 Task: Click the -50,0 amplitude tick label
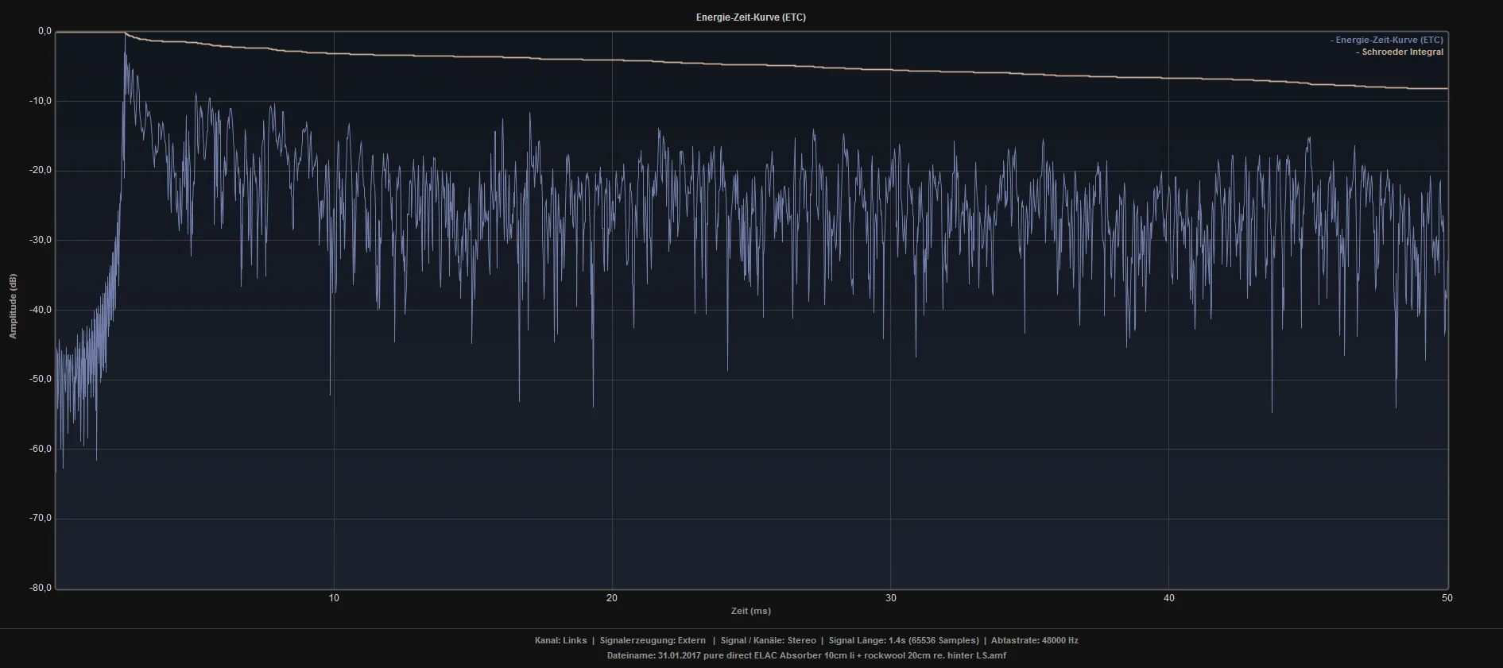click(40, 379)
